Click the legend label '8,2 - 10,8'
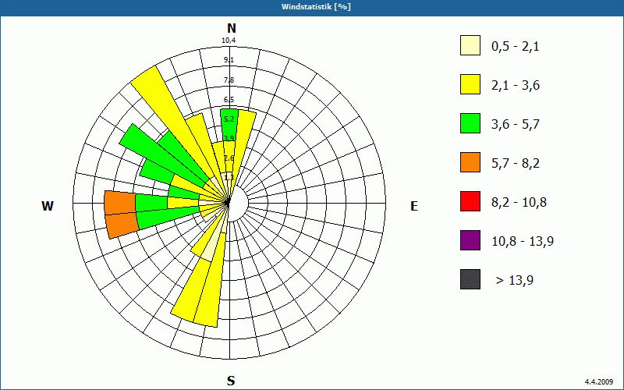 coord(519,203)
